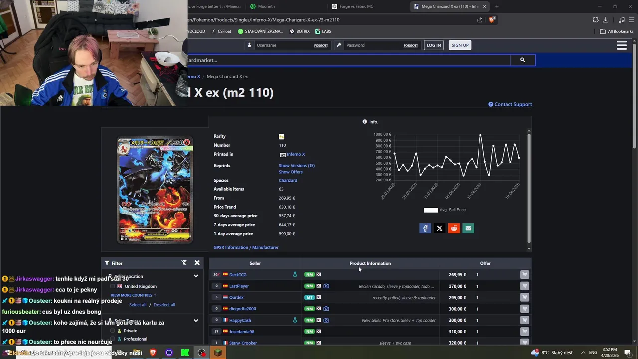Add the DeckTCG offer to the cart
The height and width of the screenshot is (359, 638).
524,274
